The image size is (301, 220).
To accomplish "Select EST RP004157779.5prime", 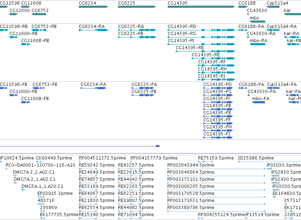I will (x=132, y=162).
